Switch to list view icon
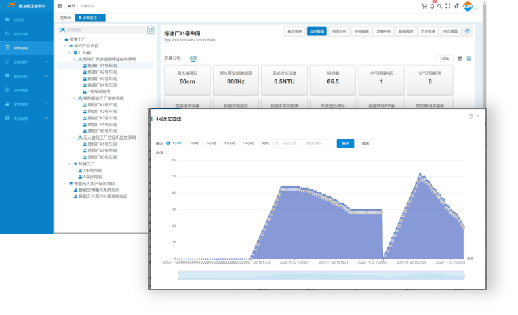 460,59
